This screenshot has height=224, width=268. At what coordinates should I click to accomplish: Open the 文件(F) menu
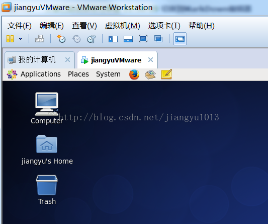[19, 26]
